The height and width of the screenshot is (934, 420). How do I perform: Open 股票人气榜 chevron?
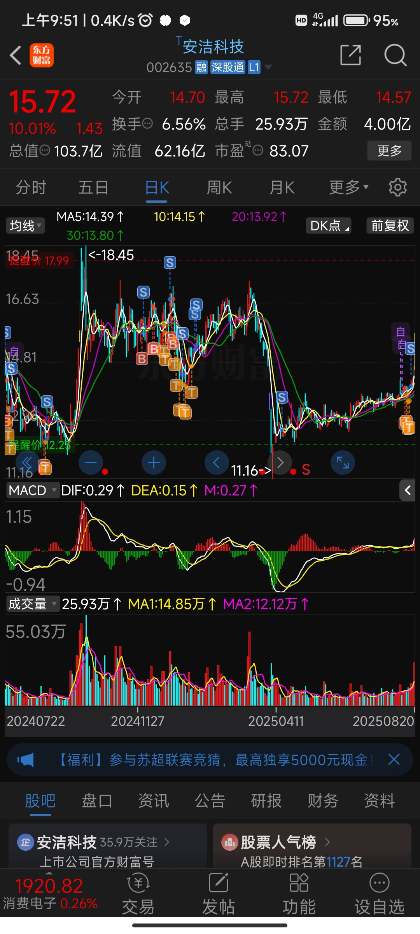click(327, 842)
